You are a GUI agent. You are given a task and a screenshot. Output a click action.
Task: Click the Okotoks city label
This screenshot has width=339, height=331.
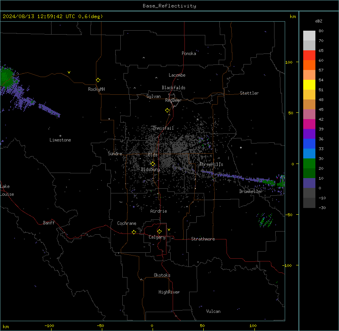coord(162,275)
